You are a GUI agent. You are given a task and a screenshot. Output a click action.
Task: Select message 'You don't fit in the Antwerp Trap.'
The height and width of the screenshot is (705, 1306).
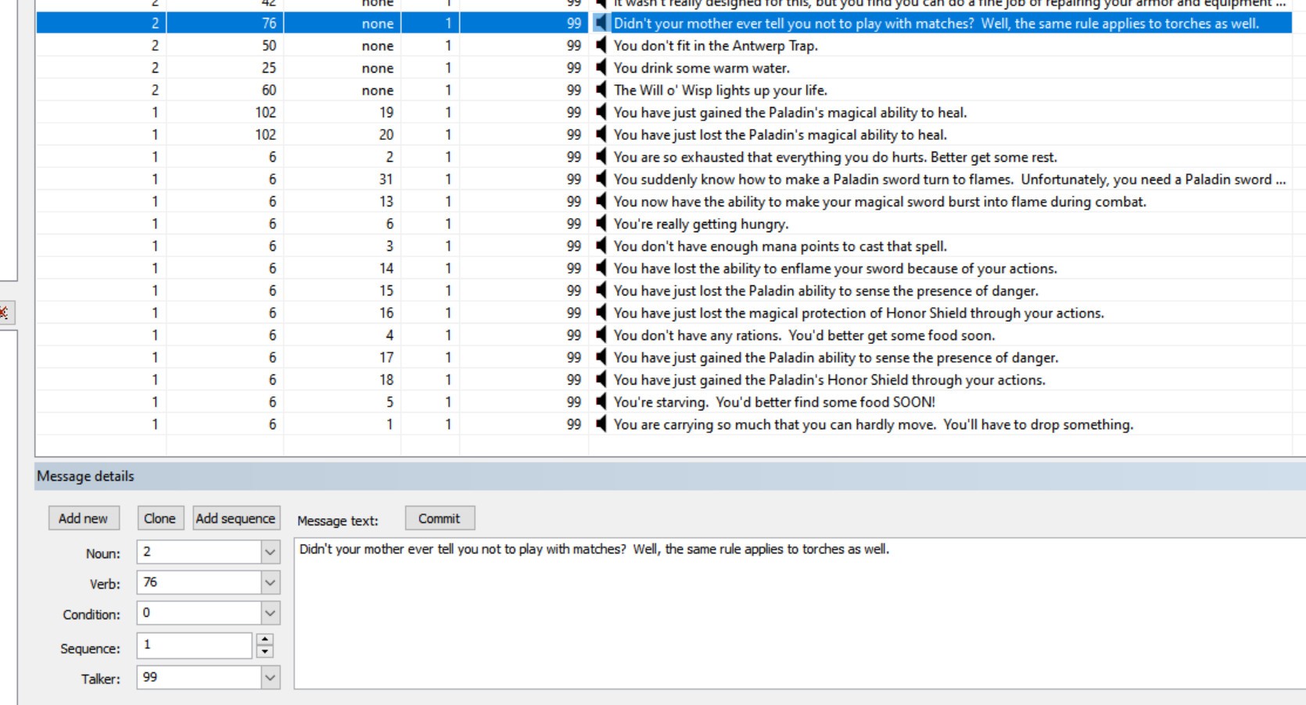[716, 45]
